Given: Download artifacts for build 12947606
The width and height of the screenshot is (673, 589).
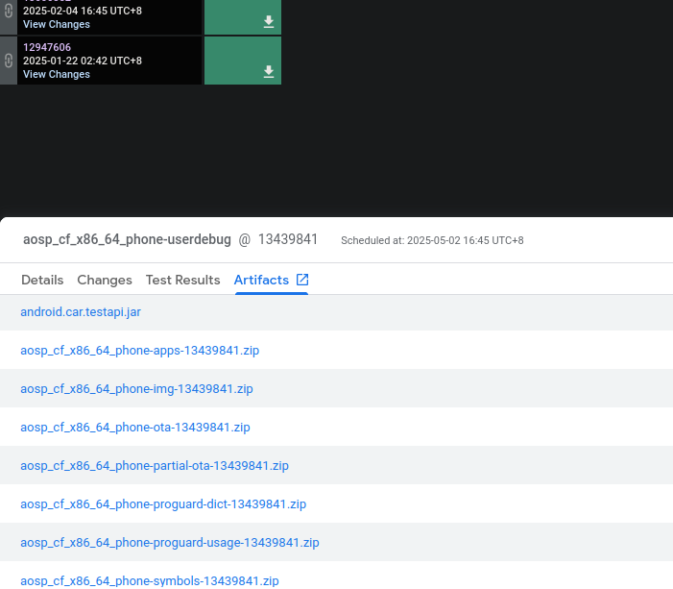Looking at the screenshot, I should pos(269,71).
